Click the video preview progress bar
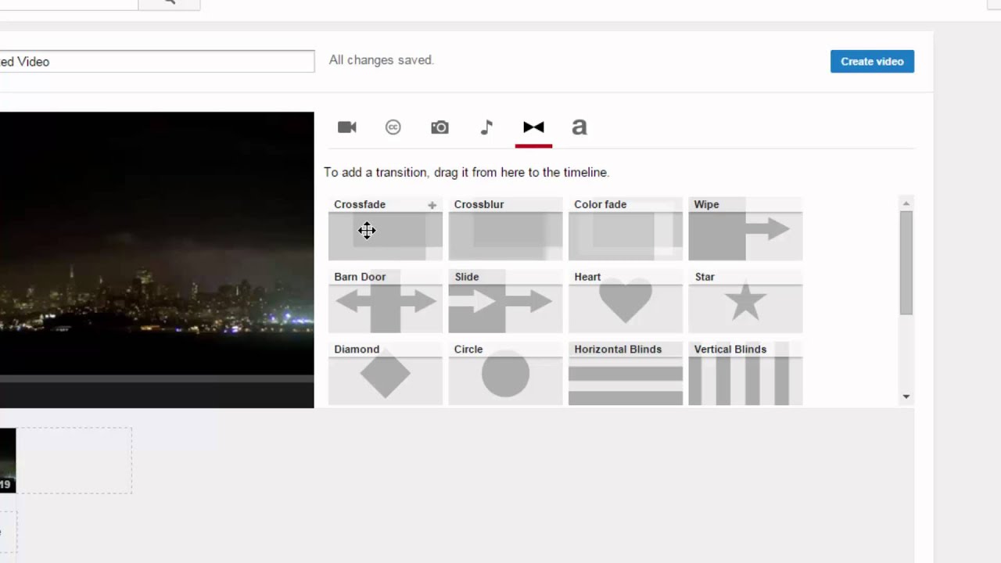Viewport: 1001px width, 563px height. point(156,379)
